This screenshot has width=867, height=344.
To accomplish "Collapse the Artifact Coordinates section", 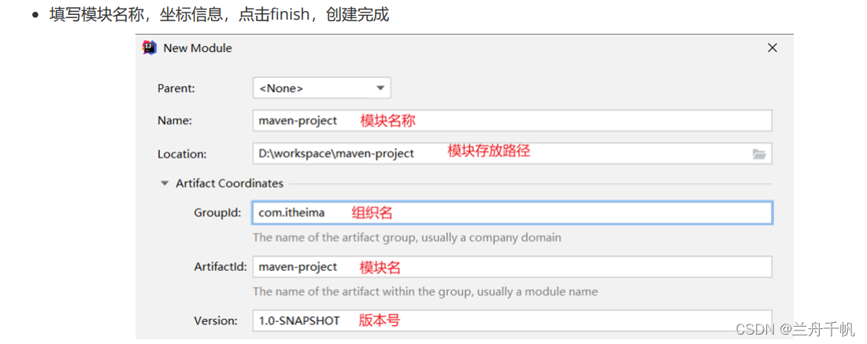I will (165, 184).
